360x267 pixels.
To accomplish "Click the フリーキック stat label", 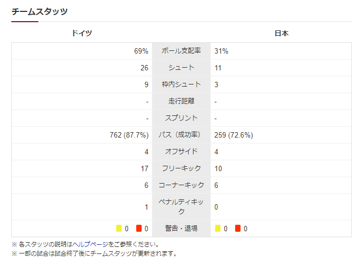I will (181, 168).
